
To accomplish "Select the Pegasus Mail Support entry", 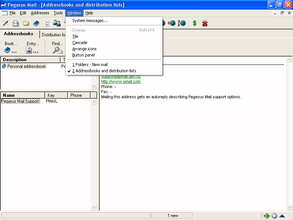I will pyautogui.click(x=21, y=101).
